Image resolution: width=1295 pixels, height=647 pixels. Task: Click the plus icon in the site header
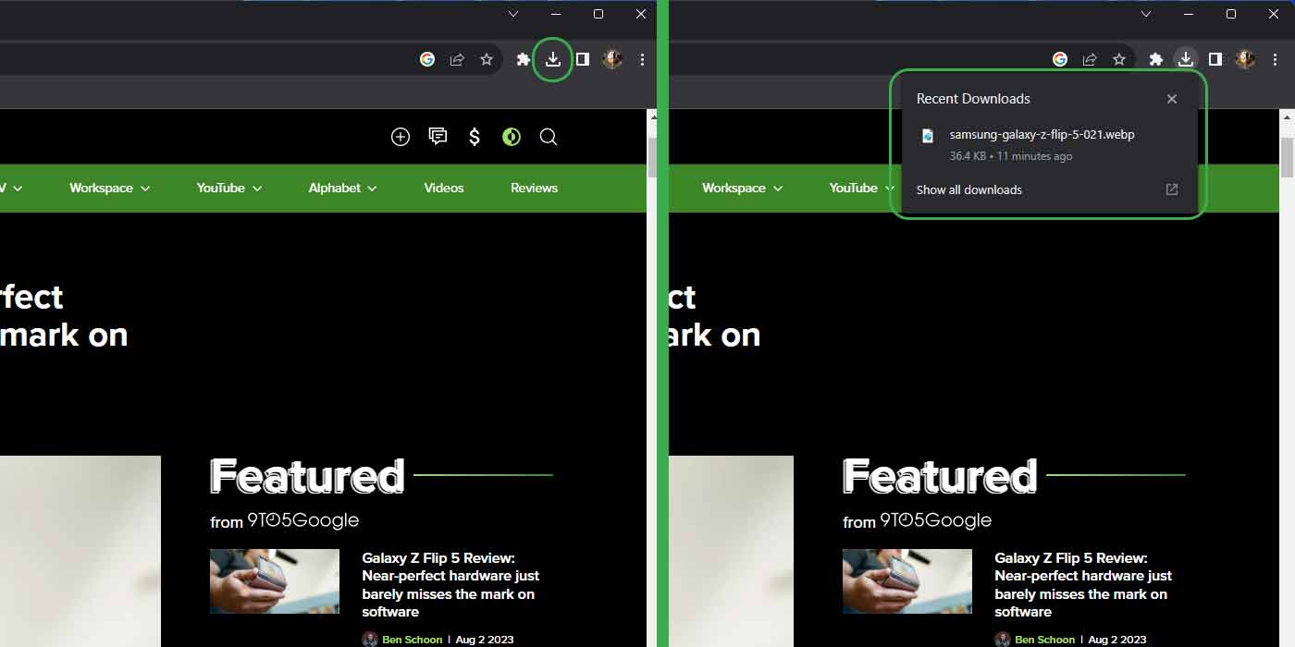pyautogui.click(x=401, y=136)
